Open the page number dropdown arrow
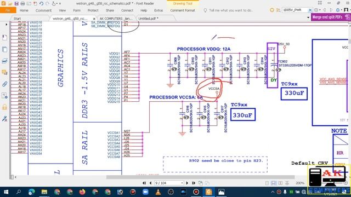351x197 pixels. pos(182,183)
